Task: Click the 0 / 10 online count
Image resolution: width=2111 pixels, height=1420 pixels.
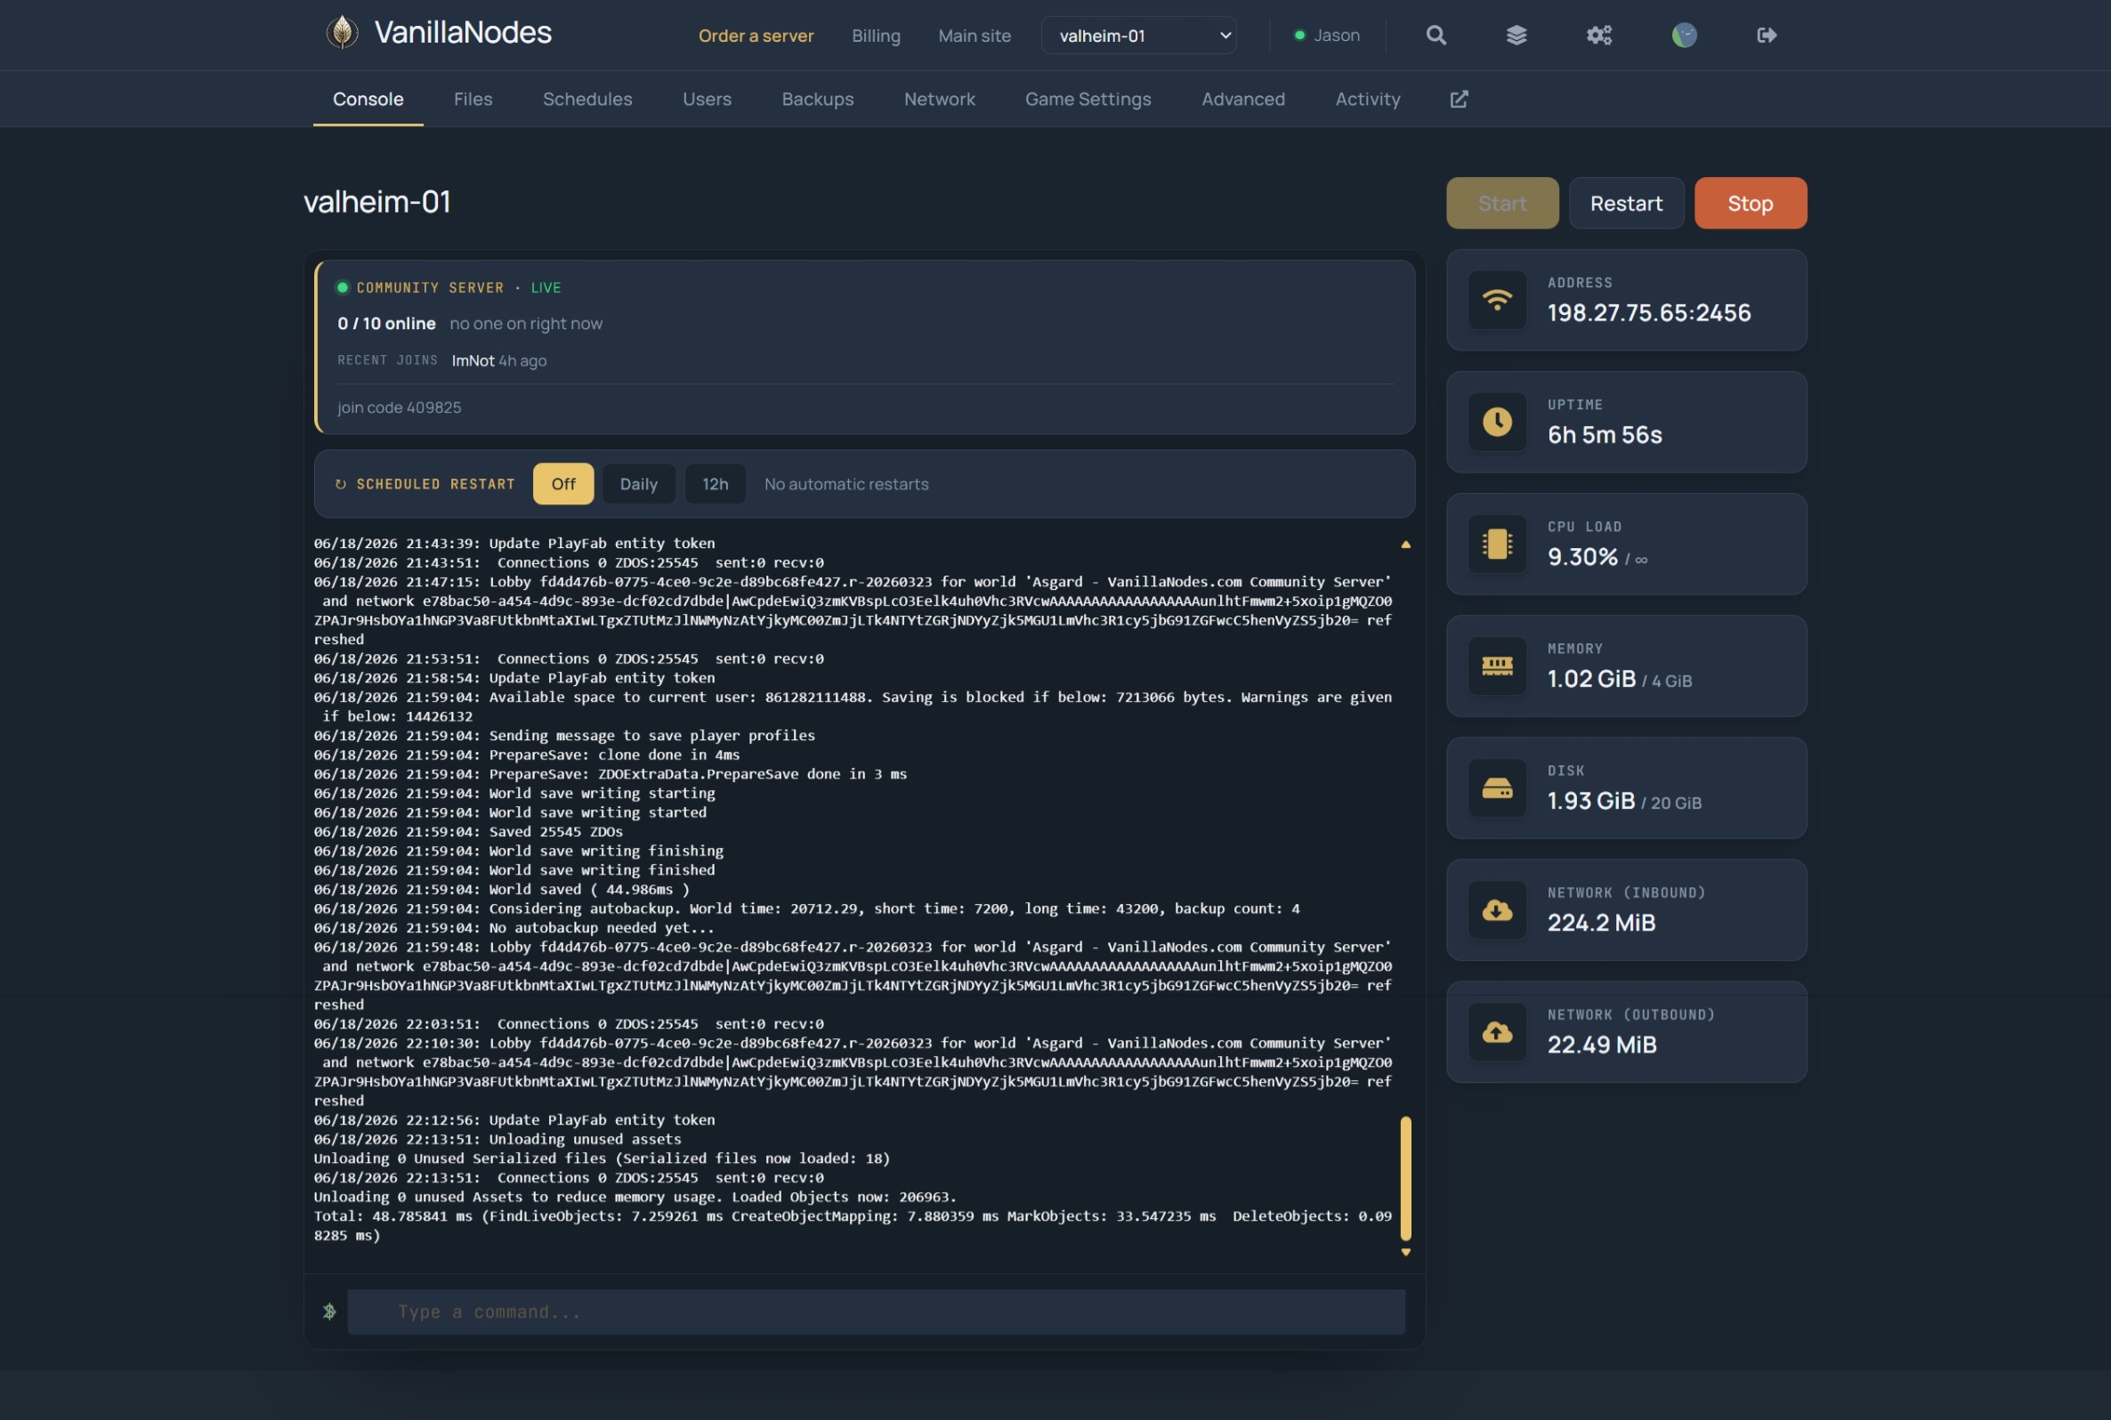Action: tap(387, 323)
